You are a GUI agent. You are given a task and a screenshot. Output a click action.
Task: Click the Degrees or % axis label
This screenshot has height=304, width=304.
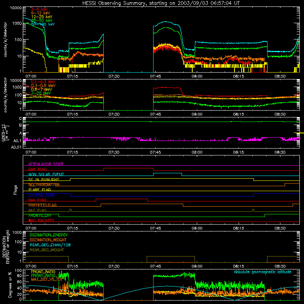click(10, 285)
